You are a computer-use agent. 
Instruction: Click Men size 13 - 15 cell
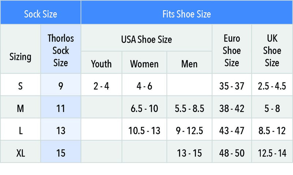pos(189,152)
